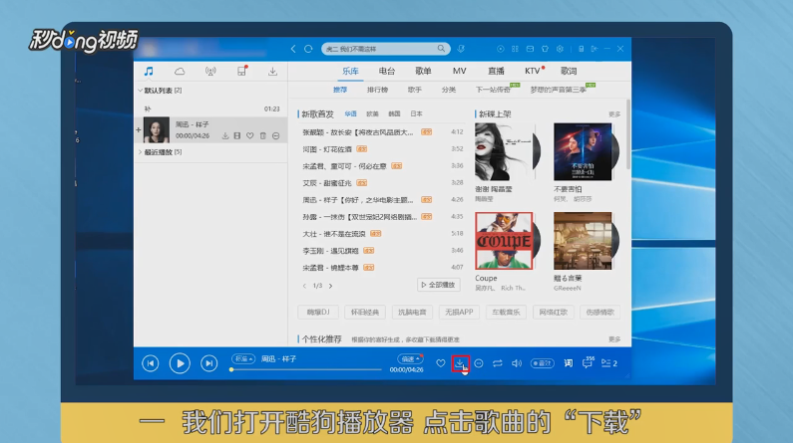The height and width of the screenshot is (443, 793).
Task: Expand the 最近播放 playlist group
Action: coord(140,152)
